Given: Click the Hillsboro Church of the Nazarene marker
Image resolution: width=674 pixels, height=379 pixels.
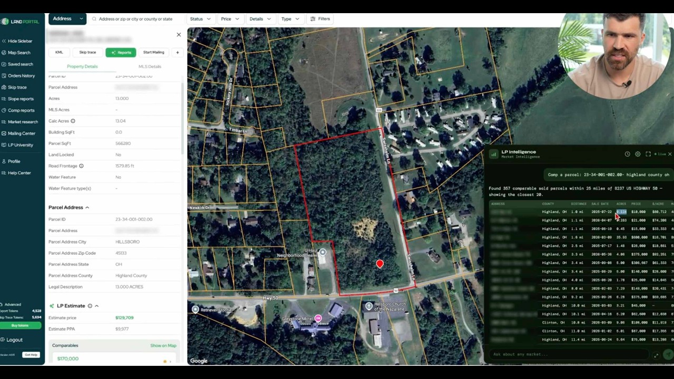Looking at the screenshot, I should [369, 306].
